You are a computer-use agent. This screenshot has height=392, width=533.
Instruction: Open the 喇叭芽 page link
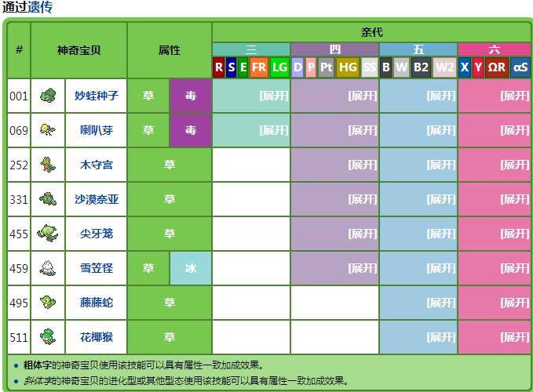[97, 130]
